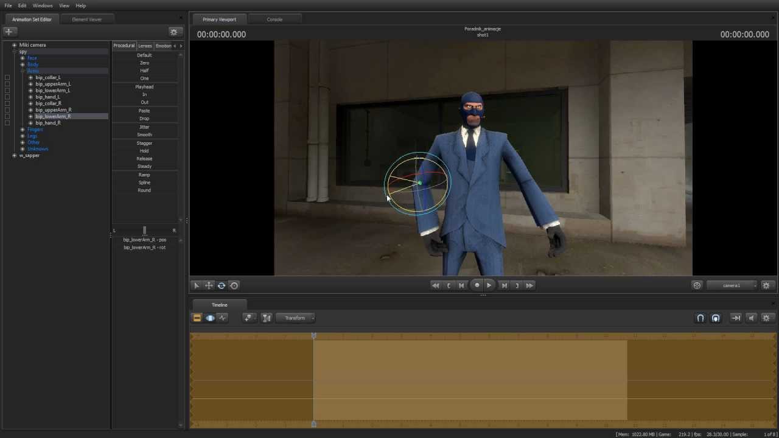Tick the checkbox beside bip_hand_R
Viewport: 779px width, 438px height.
[x=7, y=123]
